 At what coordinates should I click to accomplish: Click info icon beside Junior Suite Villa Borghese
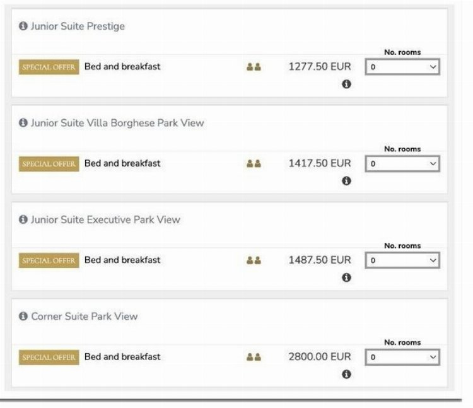click(x=23, y=123)
